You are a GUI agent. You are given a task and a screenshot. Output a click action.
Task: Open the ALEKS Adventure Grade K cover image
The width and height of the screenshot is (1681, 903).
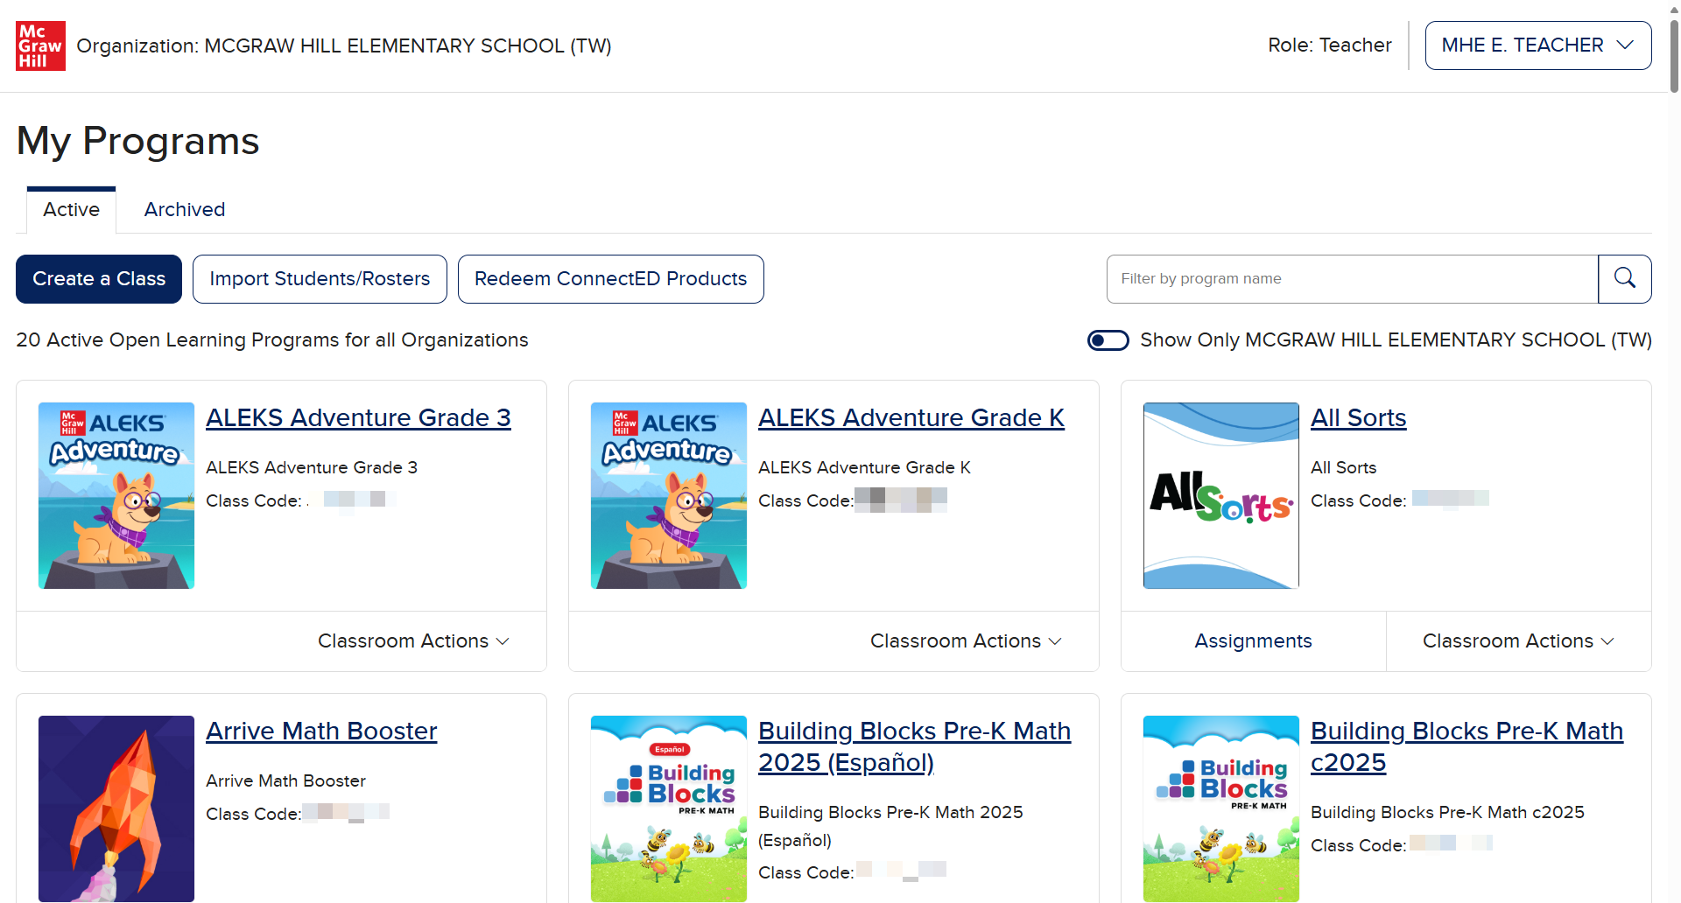click(x=669, y=495)
